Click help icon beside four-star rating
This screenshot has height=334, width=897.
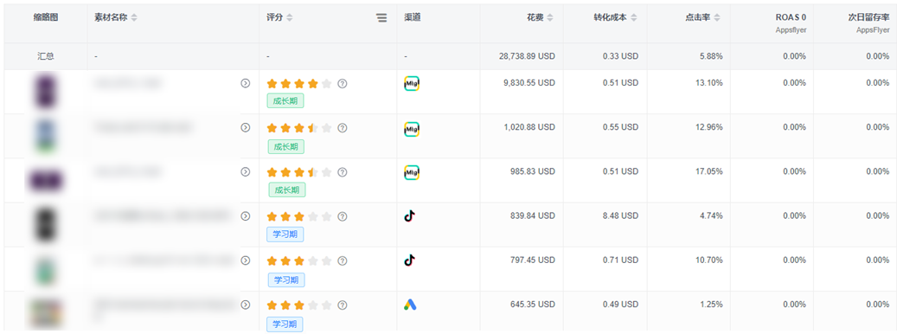[x=342, y=83]
